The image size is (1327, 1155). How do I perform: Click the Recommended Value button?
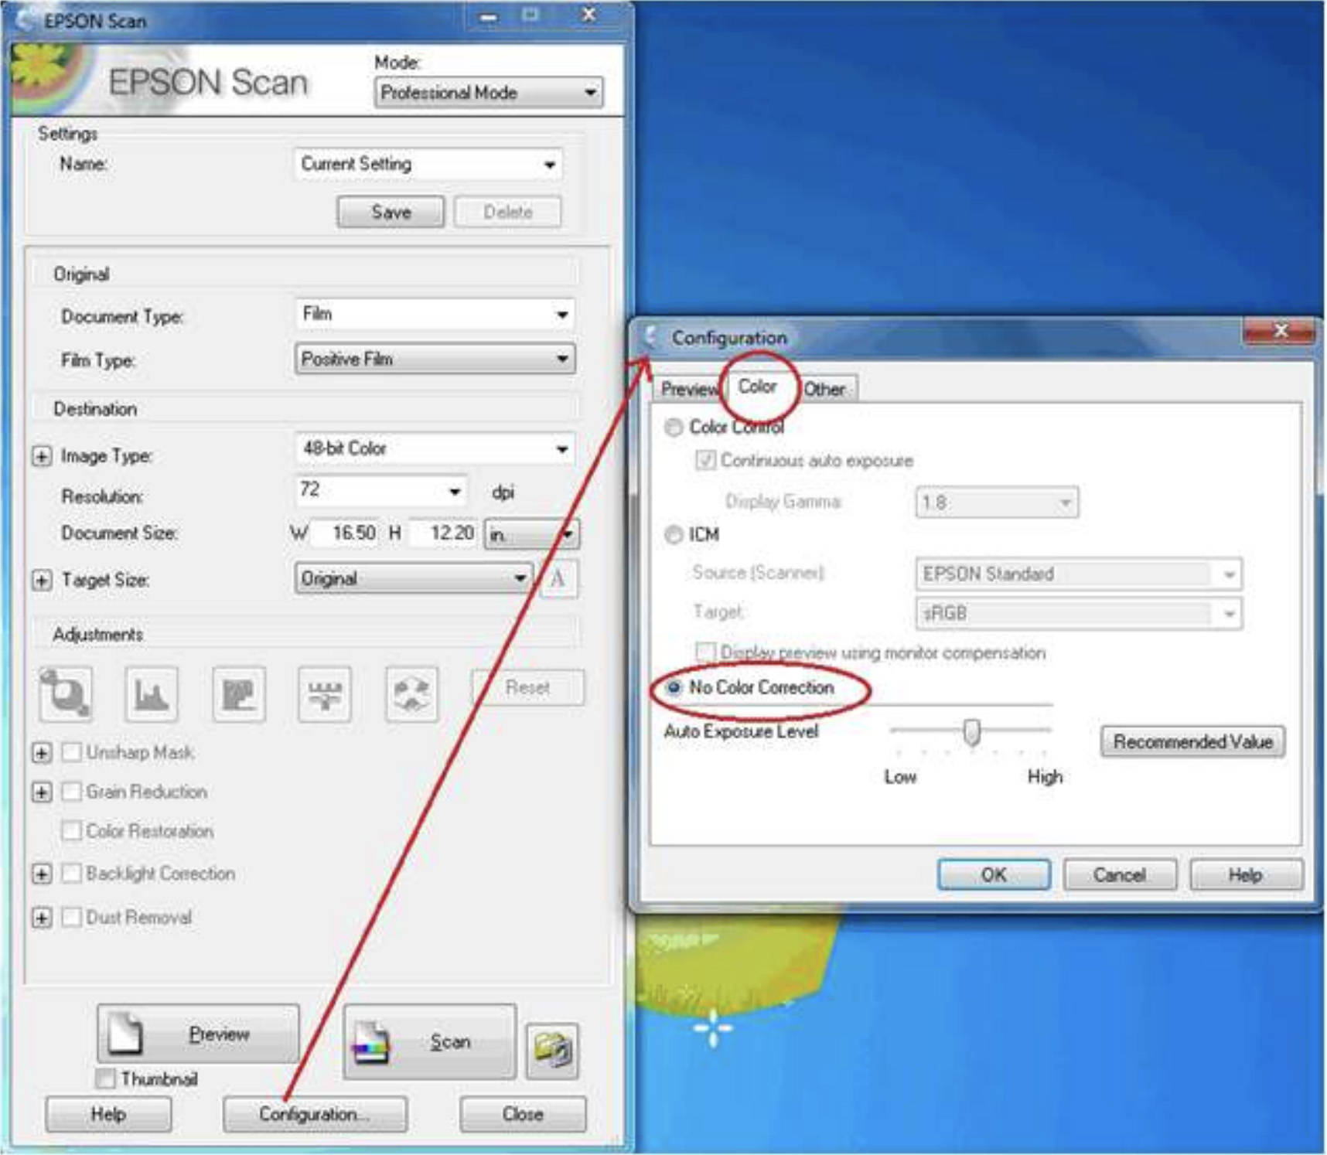(1193, 741)
